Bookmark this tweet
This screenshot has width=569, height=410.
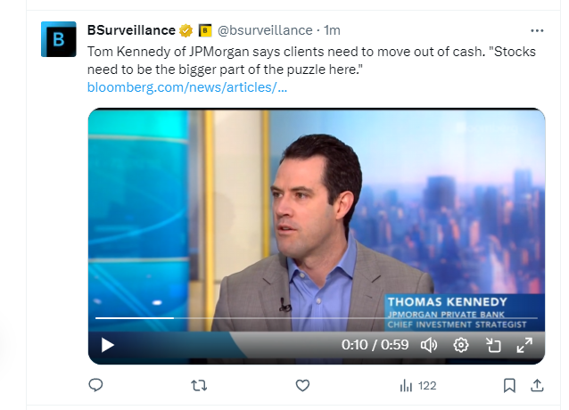(x=509, y=385)
